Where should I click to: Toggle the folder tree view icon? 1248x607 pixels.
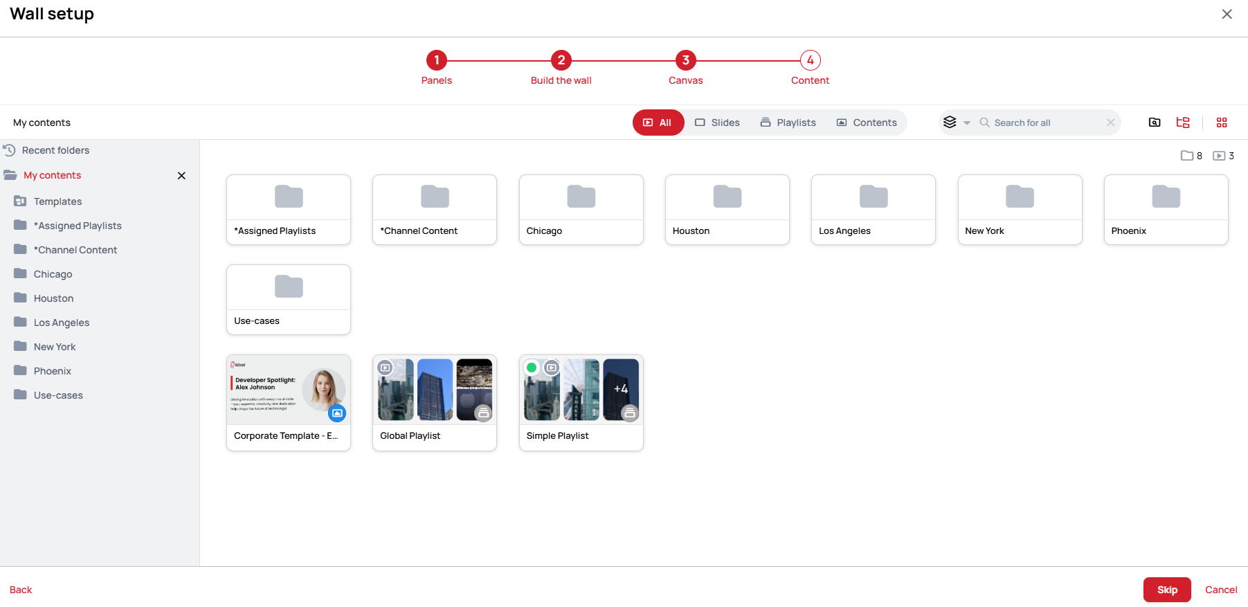click(1183, 123)
